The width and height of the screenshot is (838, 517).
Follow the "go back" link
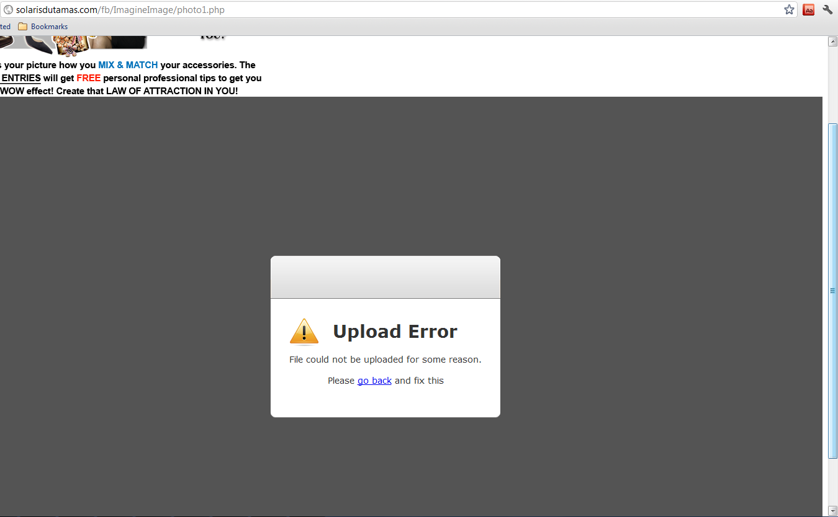[374, 381]
